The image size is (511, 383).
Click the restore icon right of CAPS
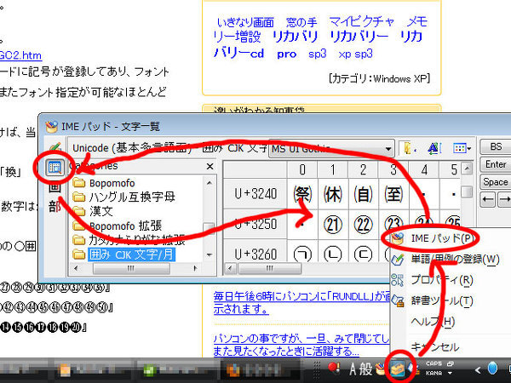(450, 363)
